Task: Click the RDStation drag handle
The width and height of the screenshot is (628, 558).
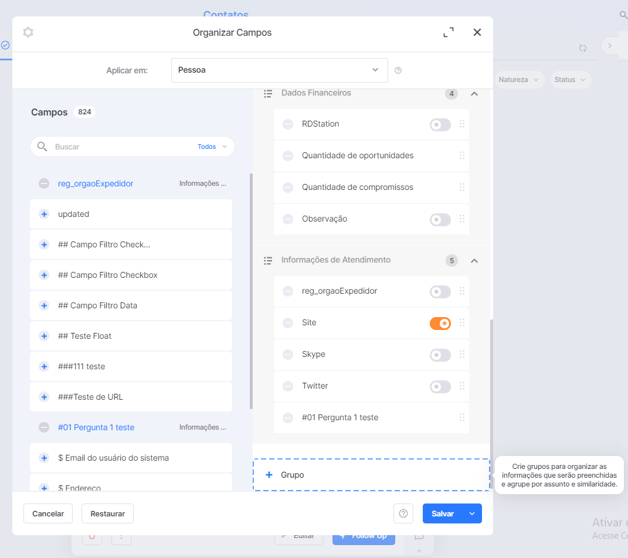Action: [462, 124]
